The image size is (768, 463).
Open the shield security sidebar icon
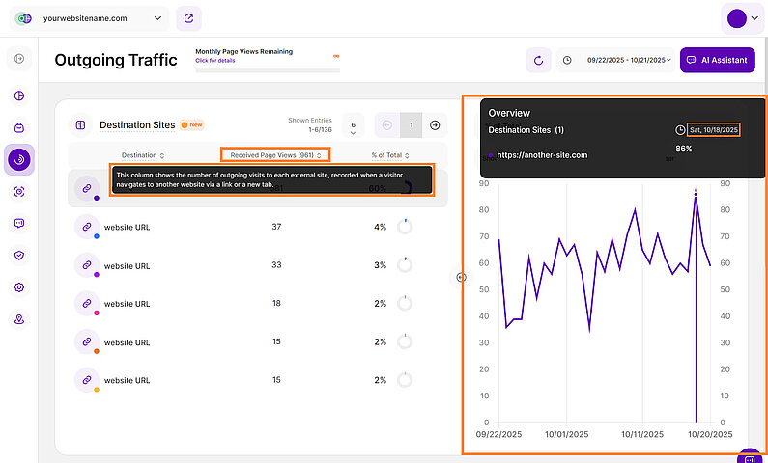[19, 255]
